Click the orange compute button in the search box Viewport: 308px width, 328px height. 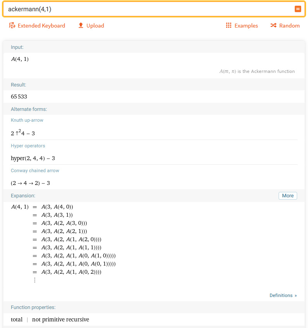(298, 9)
